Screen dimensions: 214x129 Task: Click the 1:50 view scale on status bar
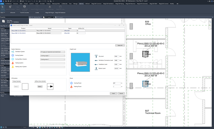pos(33,128)
